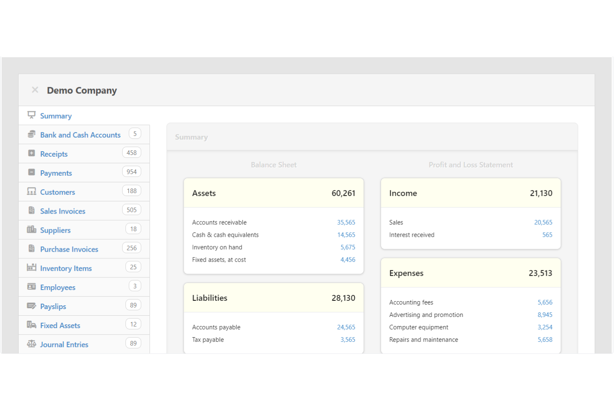Click the Suppliers buildings icon
Screen dimensions: 615x410
[32, 229]
